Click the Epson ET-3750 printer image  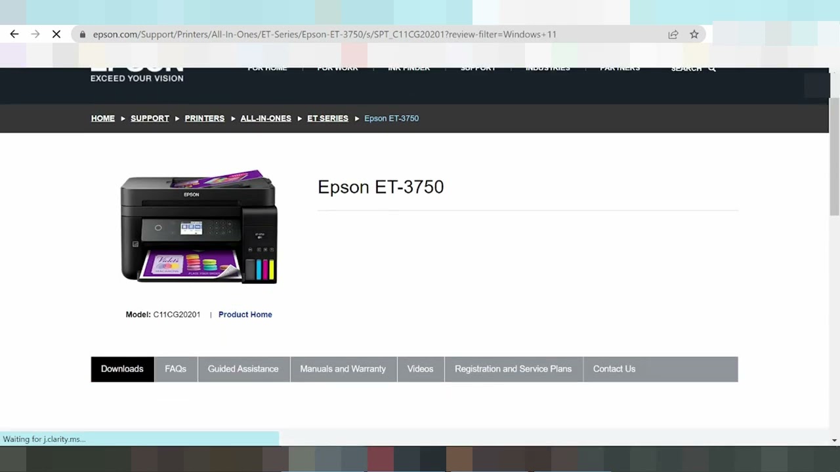click(199, 227)
